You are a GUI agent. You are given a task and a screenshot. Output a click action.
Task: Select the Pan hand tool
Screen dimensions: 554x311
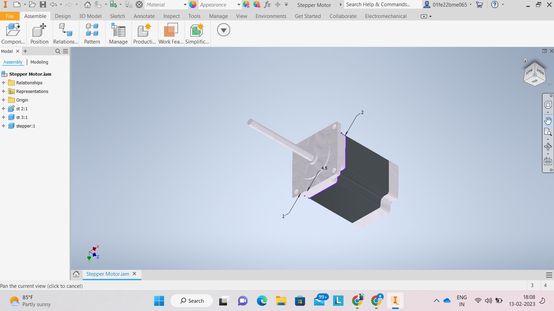coord(548,121)
